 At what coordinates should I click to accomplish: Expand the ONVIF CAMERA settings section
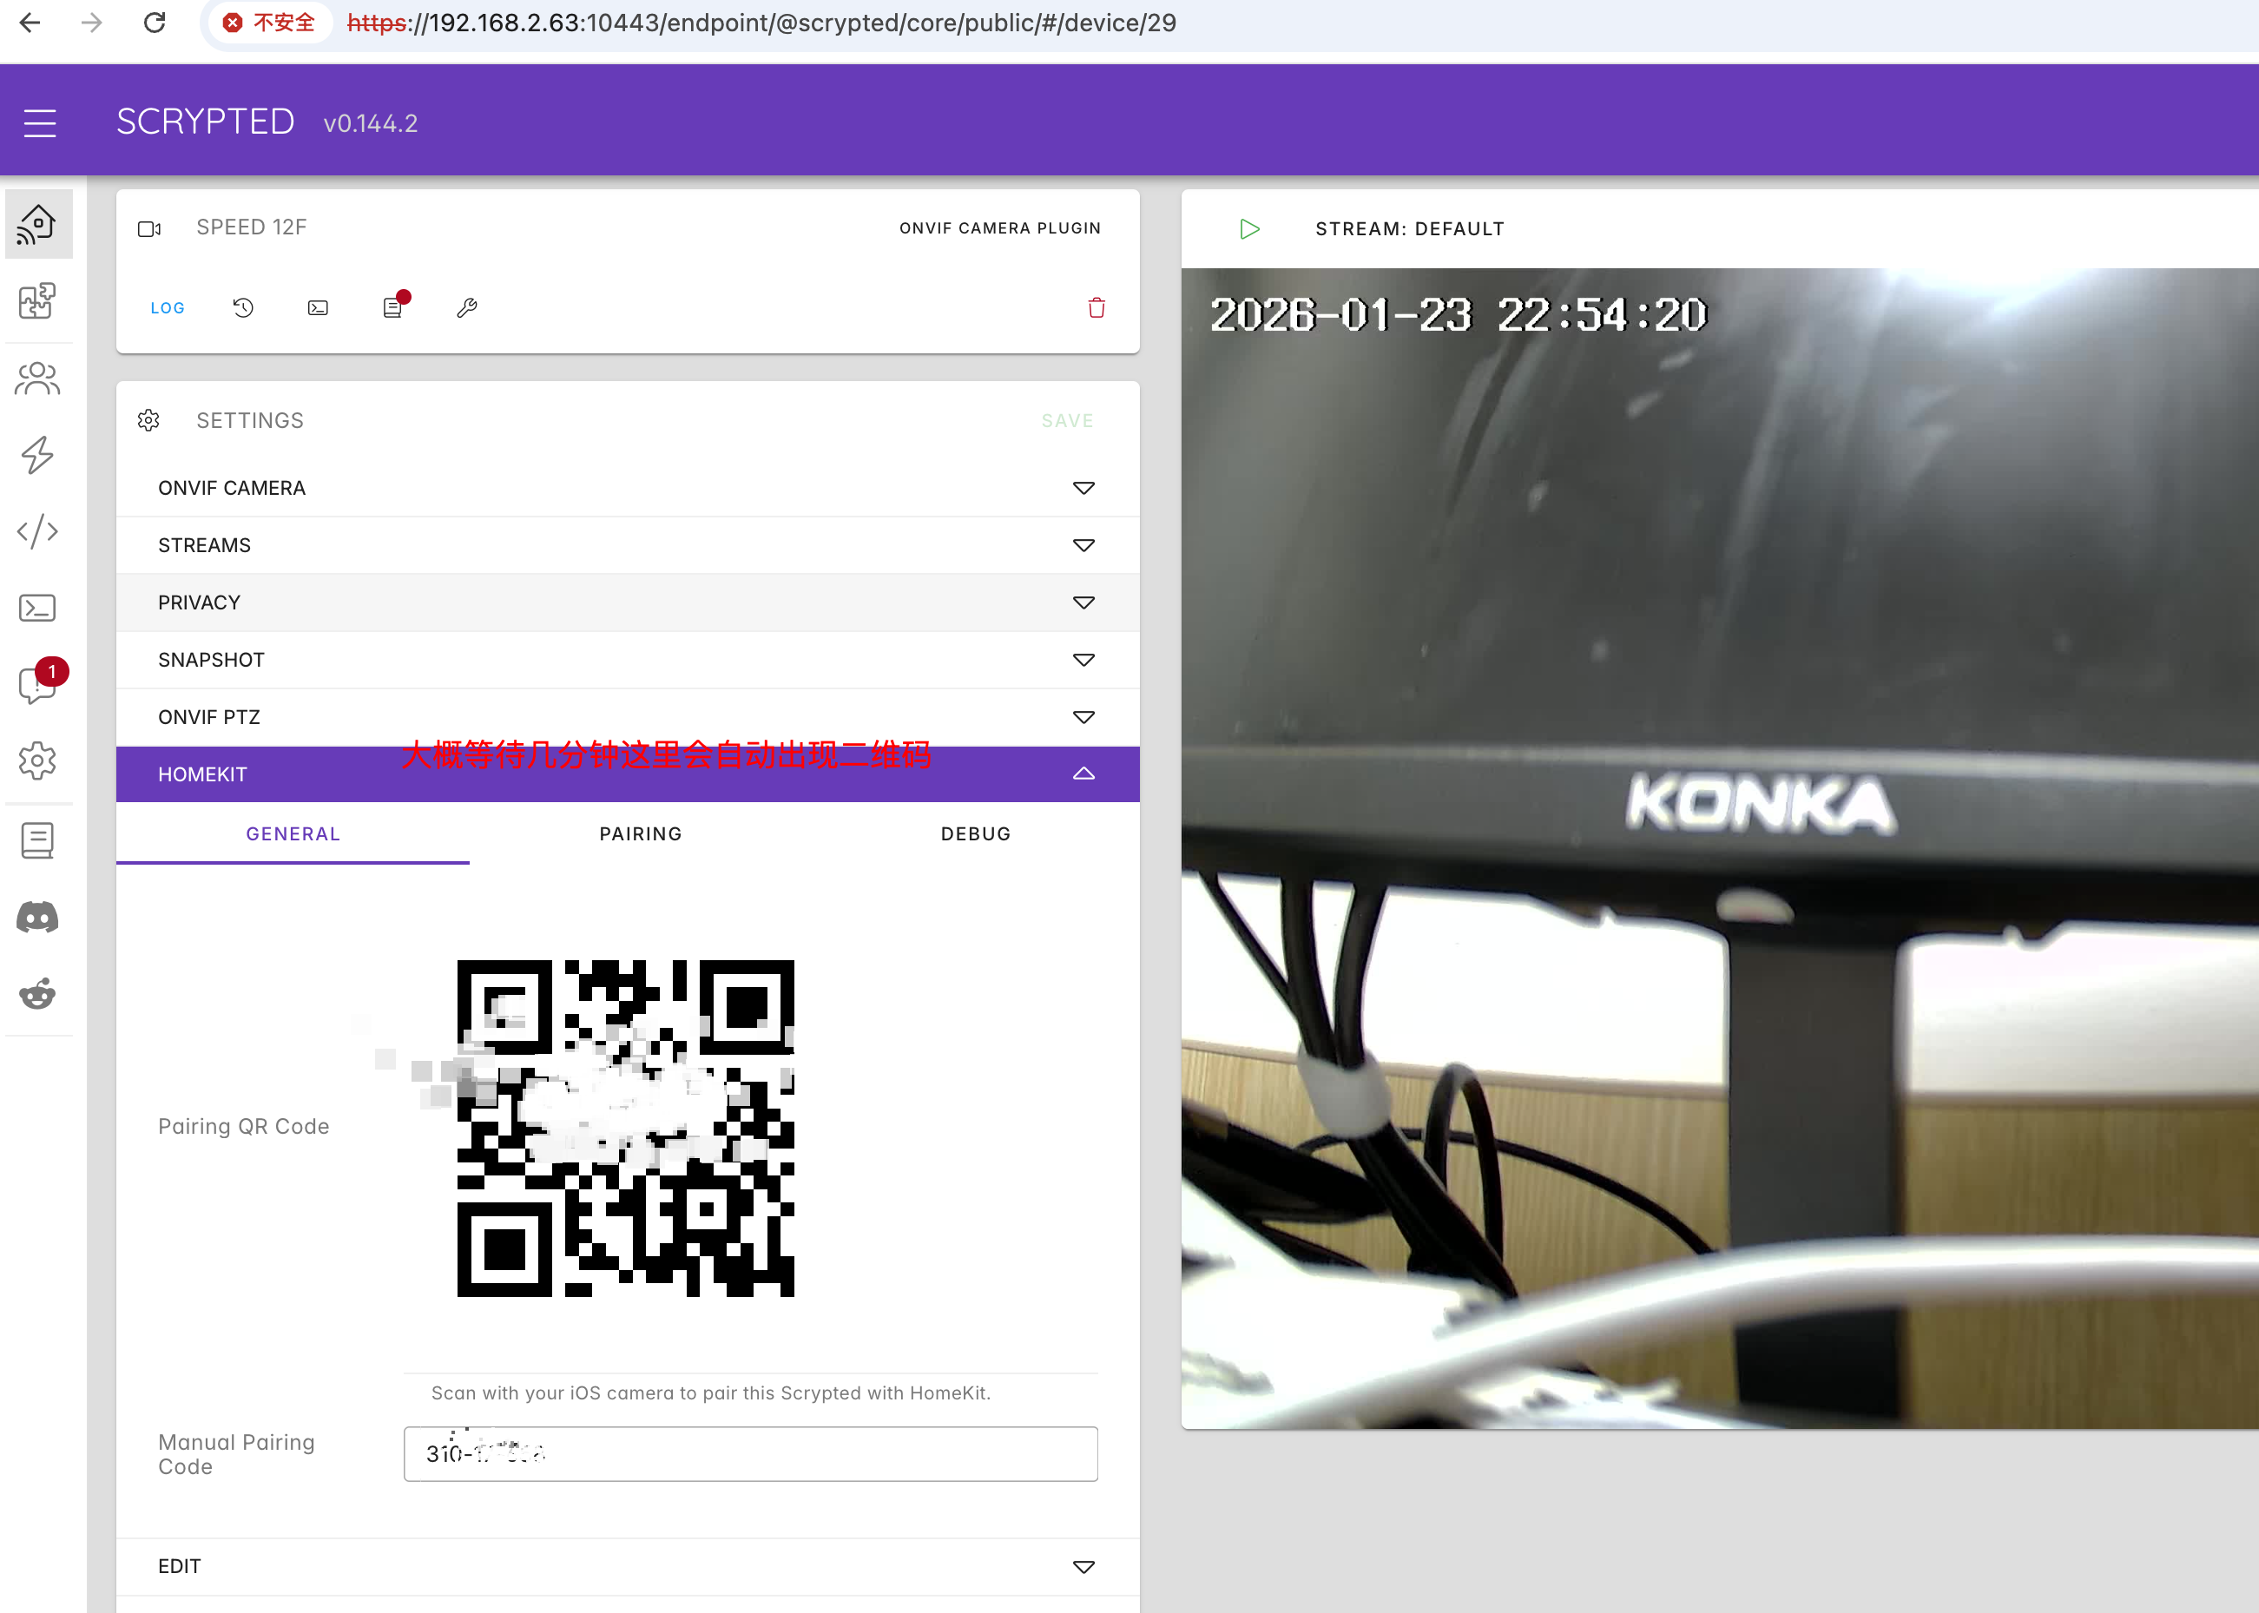(x=1083, y=488)
